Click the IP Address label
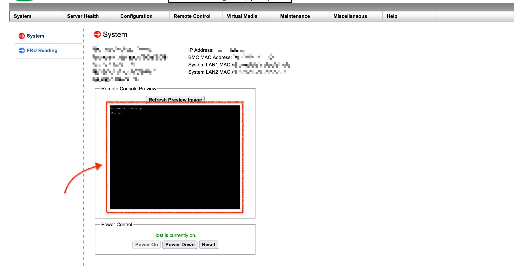The height and width of the screenshot is (270, 523). [x=201, y=50]
